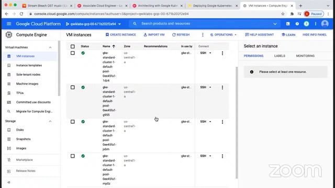Open Instance templates in sidebar
This screenshot has width=335, height=188.
click(29, 65)
